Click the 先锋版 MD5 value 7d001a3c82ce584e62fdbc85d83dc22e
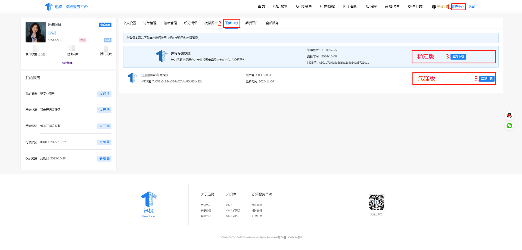This screenshot has width=522, height=250. coord(177,81)
